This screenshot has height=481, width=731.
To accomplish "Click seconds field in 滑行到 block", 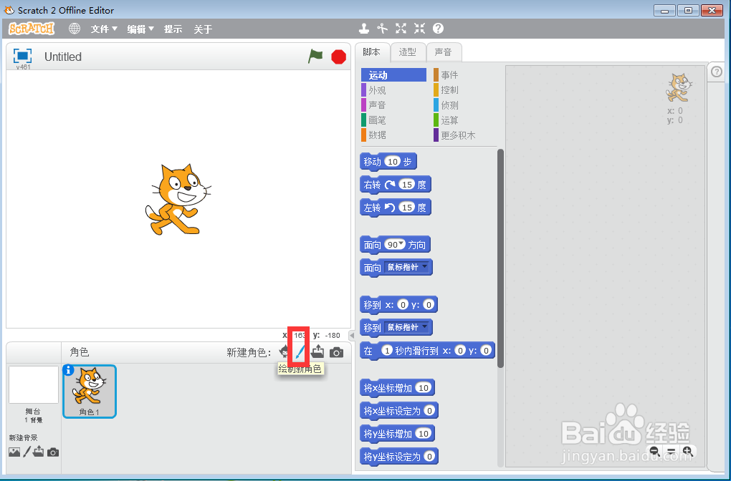I will tap(386, 350).
